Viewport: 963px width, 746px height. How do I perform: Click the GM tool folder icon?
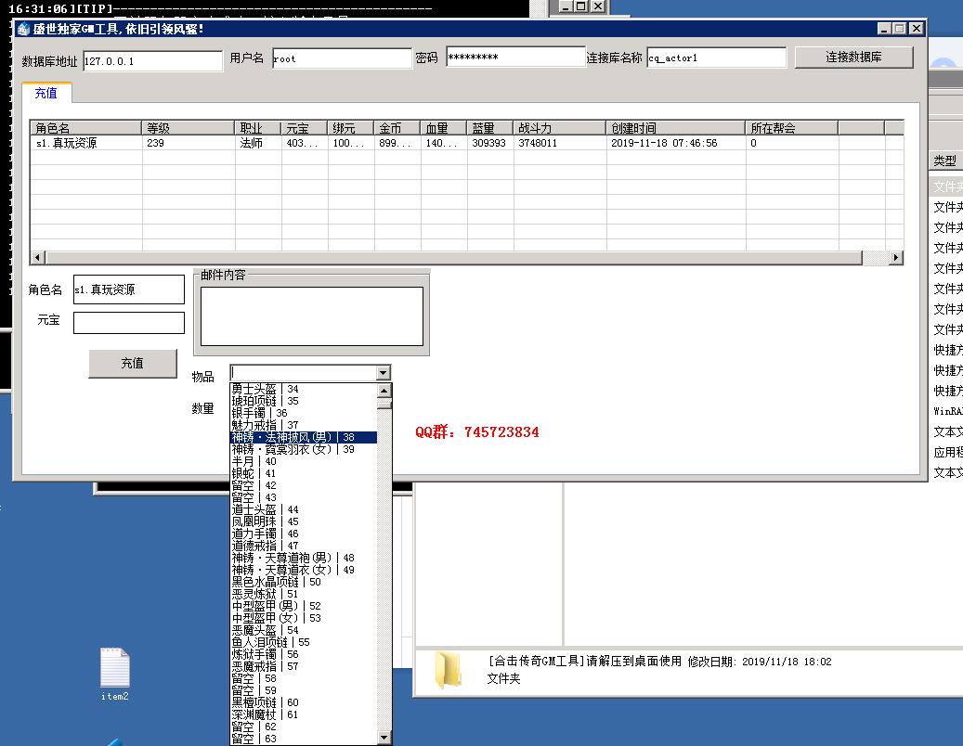[448, 670]
